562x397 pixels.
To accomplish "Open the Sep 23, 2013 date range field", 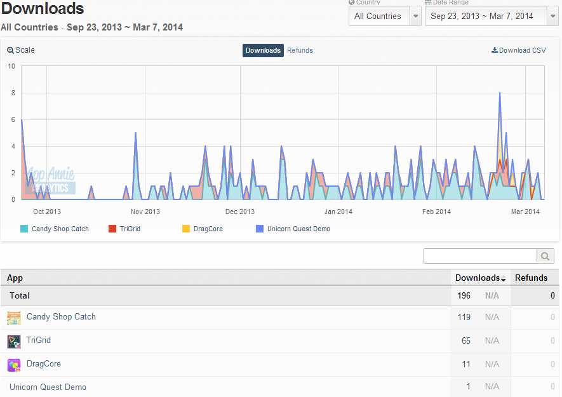I will 486,16.
